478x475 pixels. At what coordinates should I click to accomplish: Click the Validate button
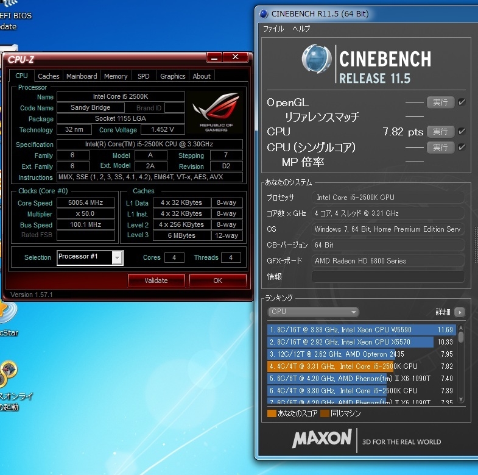(156, 280)
